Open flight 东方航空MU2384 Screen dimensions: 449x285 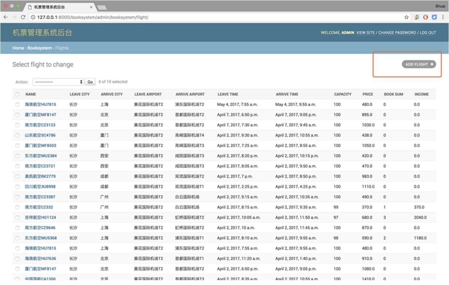pyautogui.click(x=41, y=156)
